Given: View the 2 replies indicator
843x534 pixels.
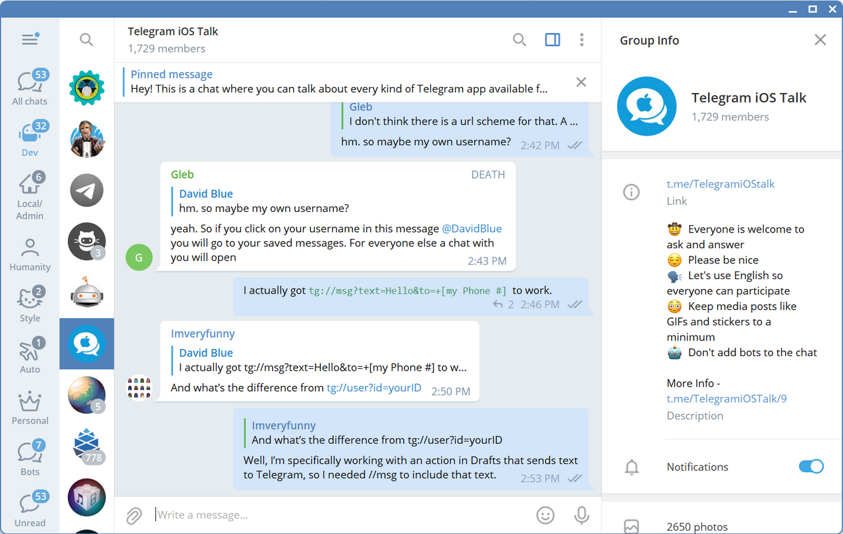Looking at the screenshot, I should click(x=503, y=305).
